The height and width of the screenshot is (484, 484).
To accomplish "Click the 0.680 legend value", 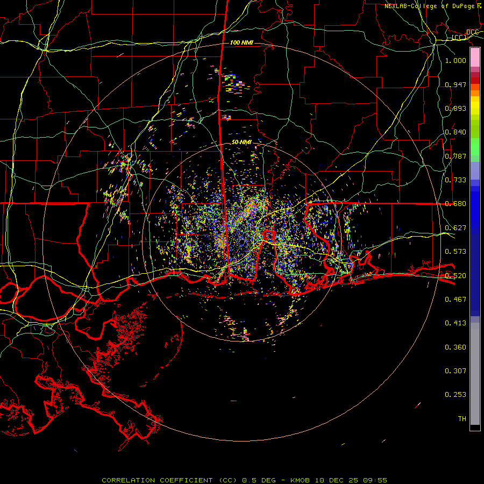I will click(455, 204).
